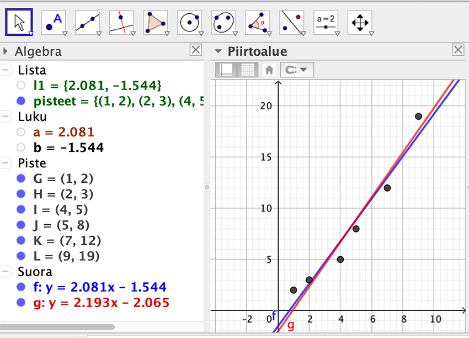This screenshot has height=338, width=469.
Task: Hide point L visibility circle
Action: pos(21,256)
